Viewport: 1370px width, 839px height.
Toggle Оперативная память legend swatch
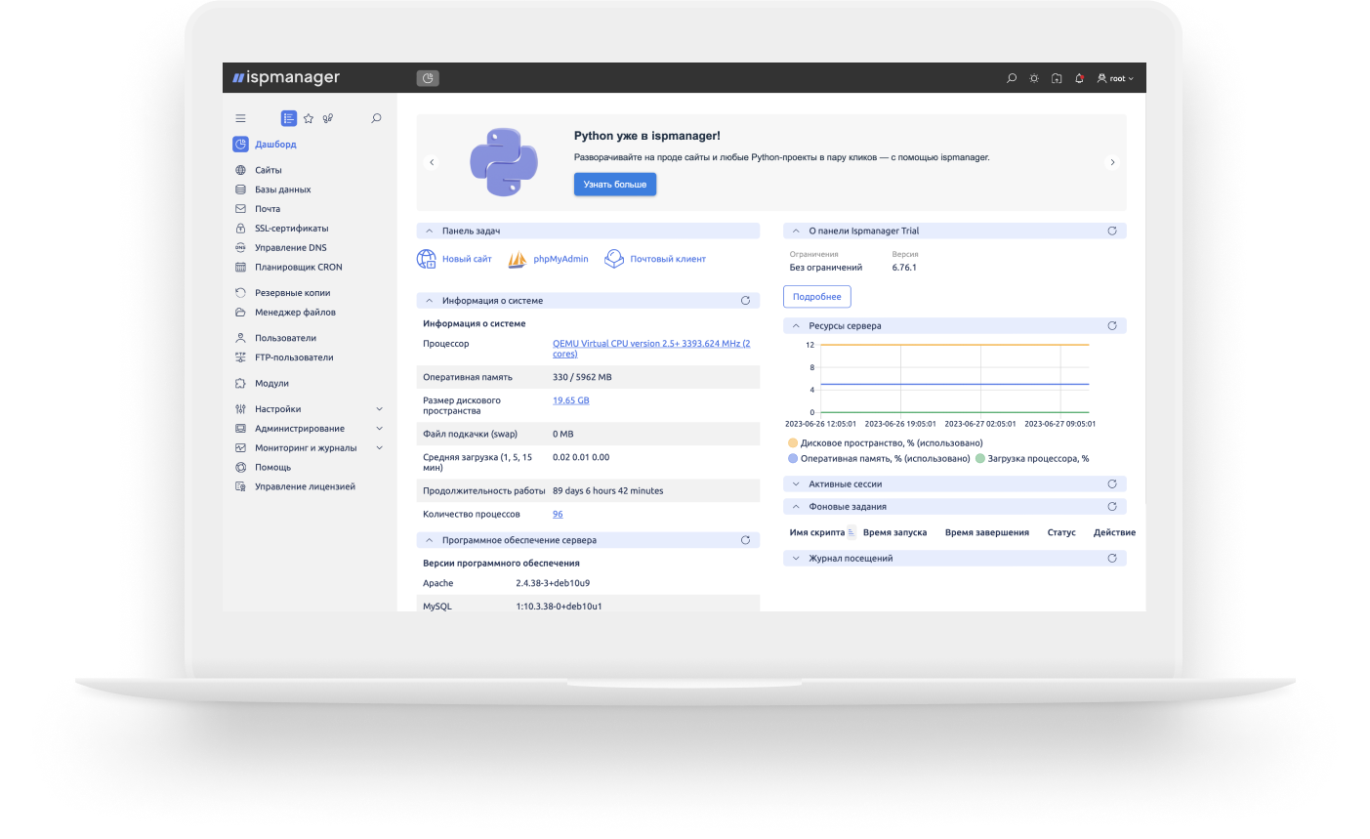(x=793, y=458)
